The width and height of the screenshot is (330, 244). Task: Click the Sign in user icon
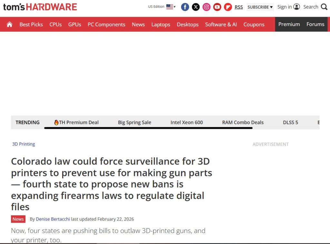[x=296, y=7]
